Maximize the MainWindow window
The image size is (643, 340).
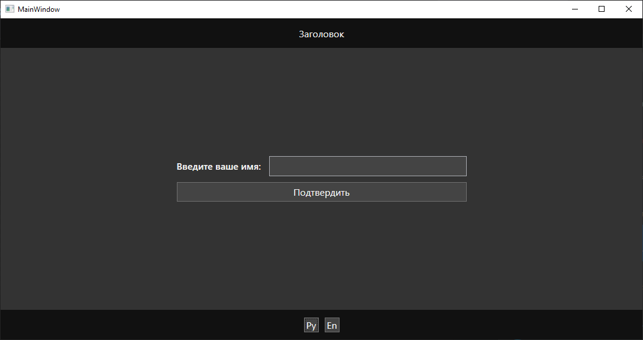click(x=602, y=9)
